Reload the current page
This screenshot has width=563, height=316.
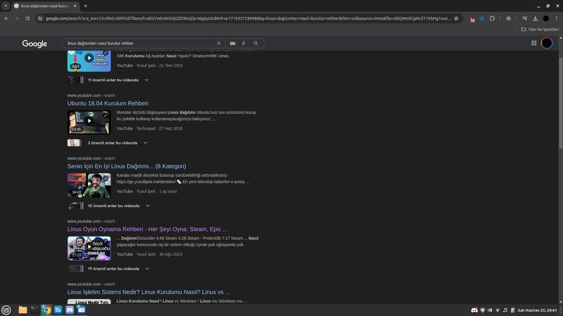click(27, 18)
